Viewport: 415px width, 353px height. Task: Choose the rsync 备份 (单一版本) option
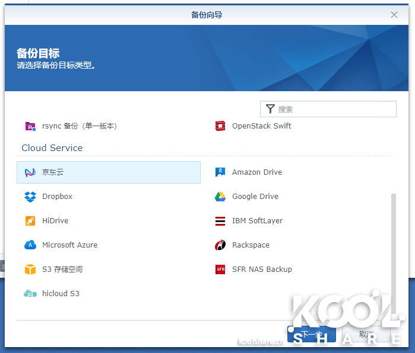click(79, 126)
